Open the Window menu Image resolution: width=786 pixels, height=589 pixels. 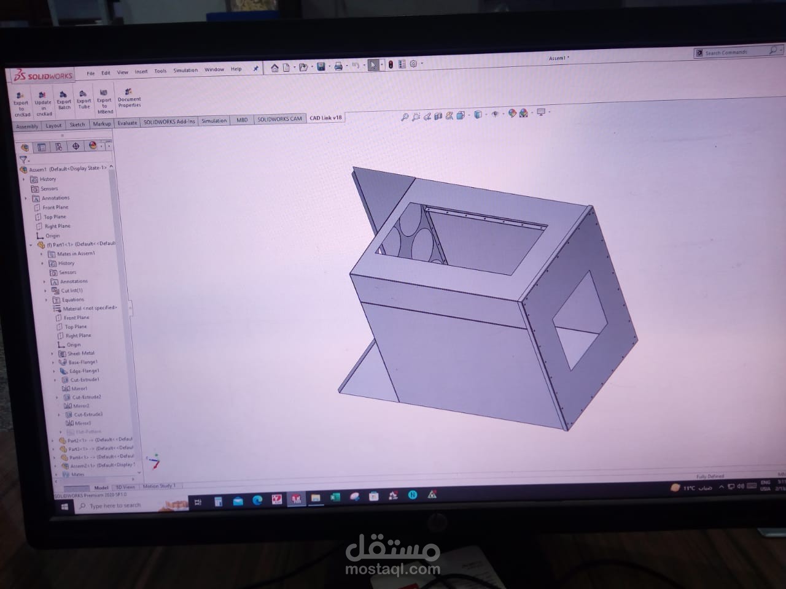pos(214,70)
